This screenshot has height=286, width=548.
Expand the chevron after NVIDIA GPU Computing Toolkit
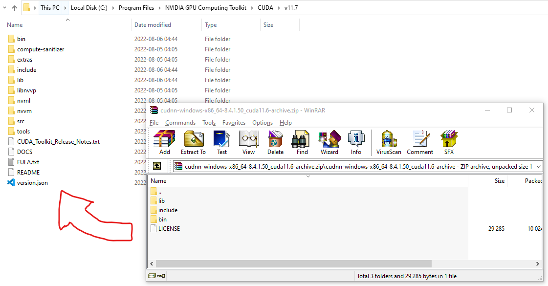252,8
